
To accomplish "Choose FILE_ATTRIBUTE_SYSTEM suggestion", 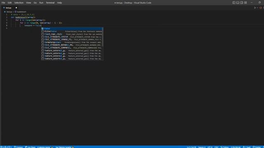I will (72, 37).
